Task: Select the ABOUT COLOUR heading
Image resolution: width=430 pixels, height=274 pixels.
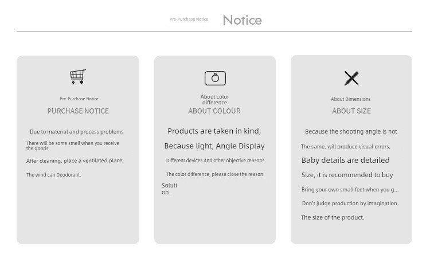Action: pyautogui.click(x=214, y=111)
